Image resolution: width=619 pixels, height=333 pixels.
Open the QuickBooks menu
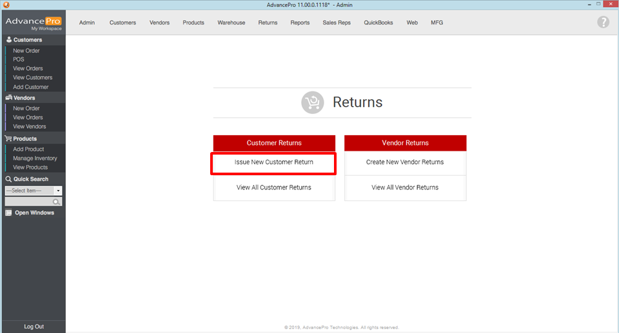point(378,23)
